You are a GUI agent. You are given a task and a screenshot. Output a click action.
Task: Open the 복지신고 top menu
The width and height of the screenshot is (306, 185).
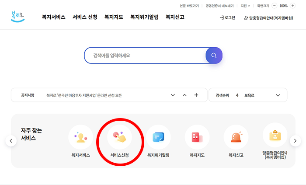[175, 17]
